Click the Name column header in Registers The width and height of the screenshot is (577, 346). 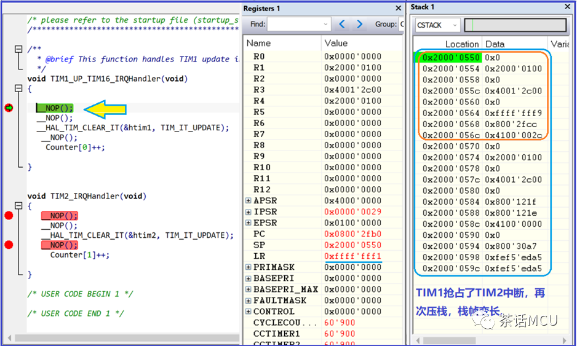point(282,43)
